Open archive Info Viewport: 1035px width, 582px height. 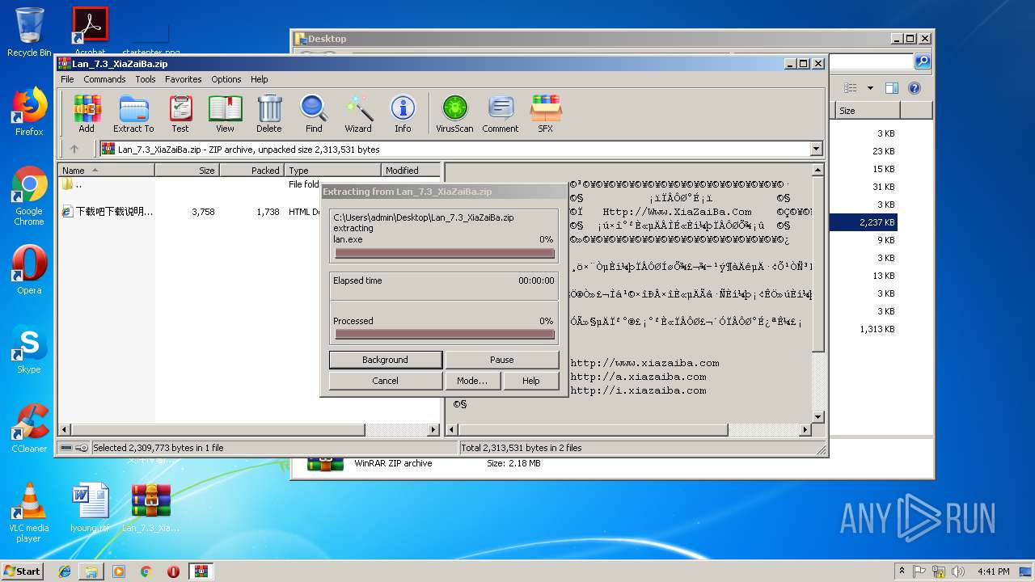coord(403,113)
